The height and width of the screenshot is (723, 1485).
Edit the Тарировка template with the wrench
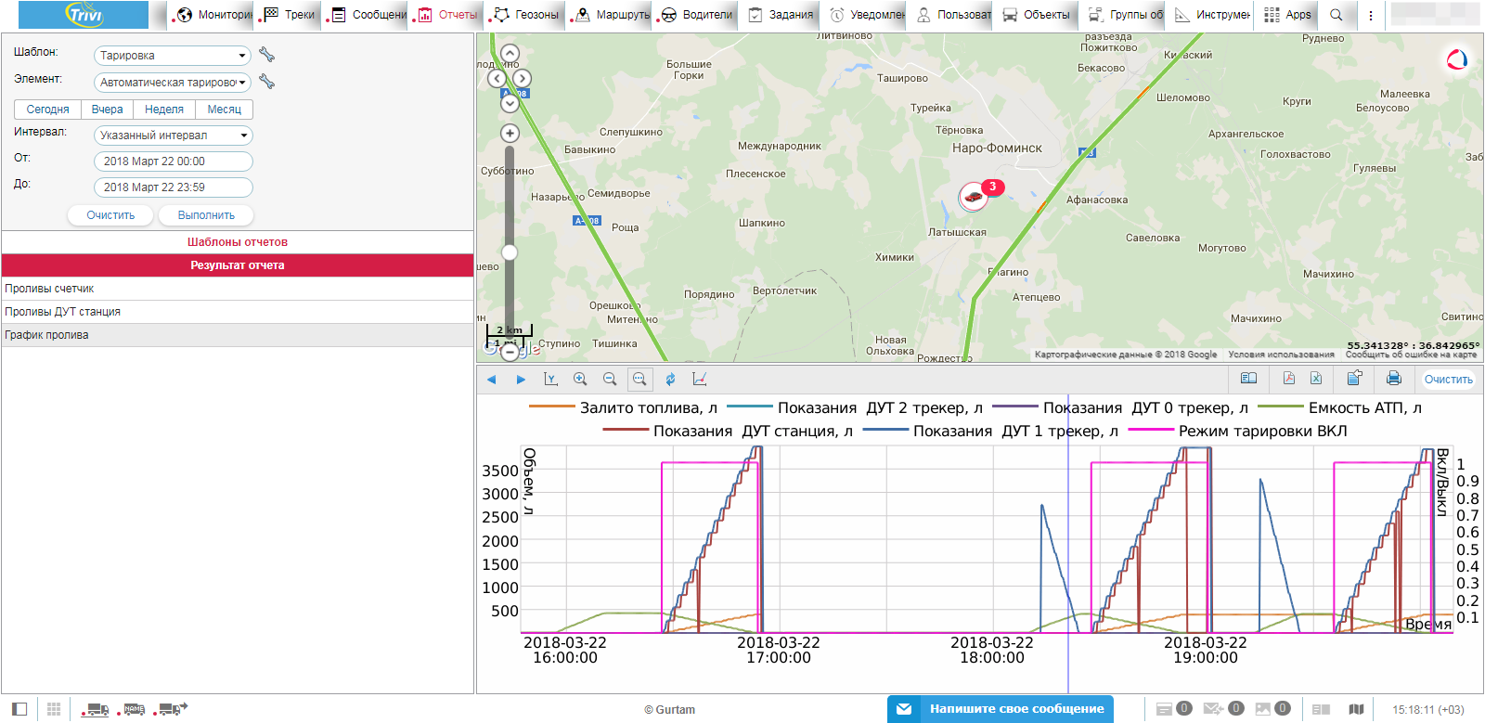(x=266, y=55)
